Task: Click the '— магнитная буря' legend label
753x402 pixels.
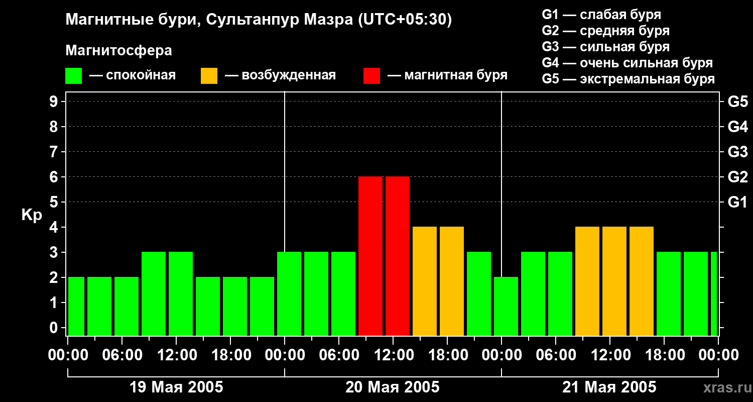Action: point(448,75)
